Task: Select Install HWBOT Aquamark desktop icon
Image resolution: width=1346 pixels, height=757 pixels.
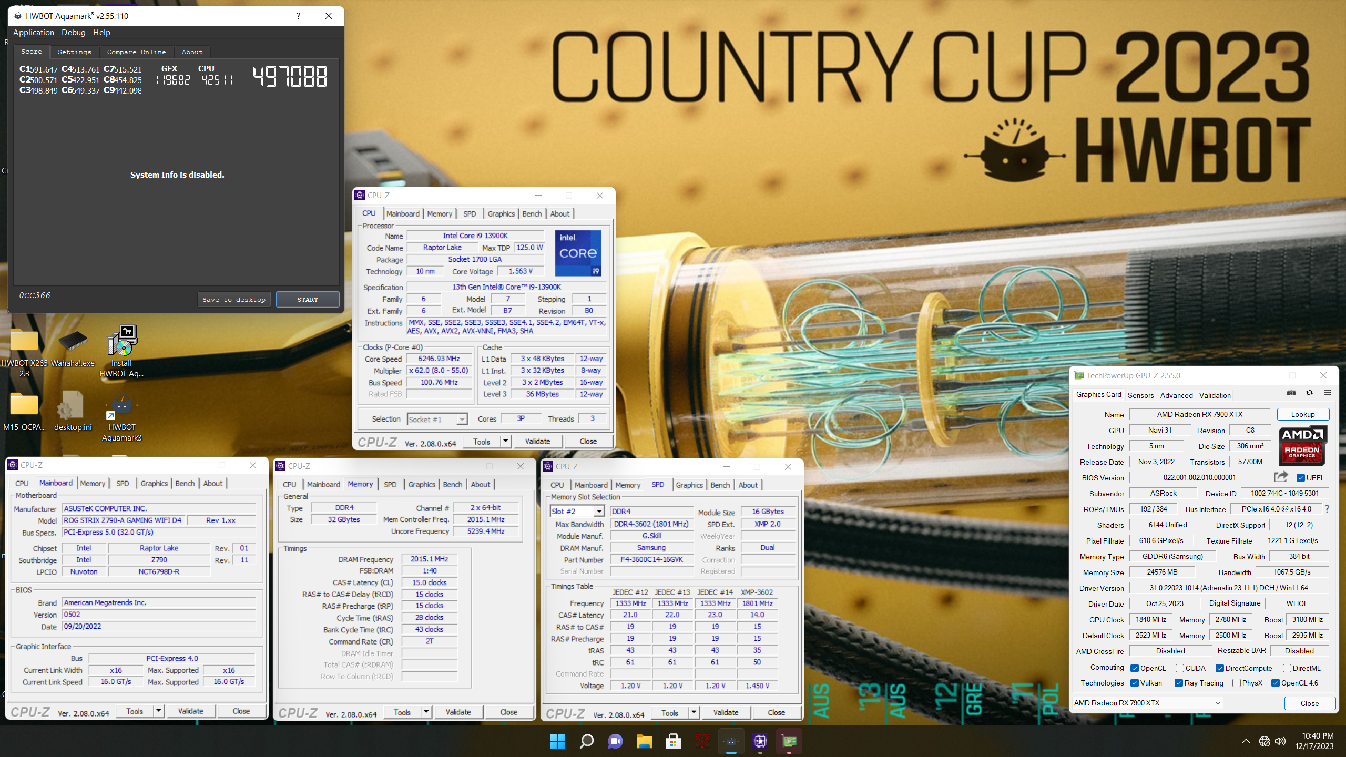Action: click(x=121, y=351)
